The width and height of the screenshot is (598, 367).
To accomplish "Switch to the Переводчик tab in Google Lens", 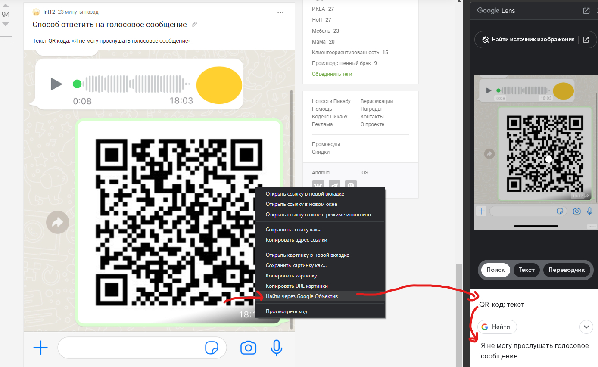I will coord(567,270).
